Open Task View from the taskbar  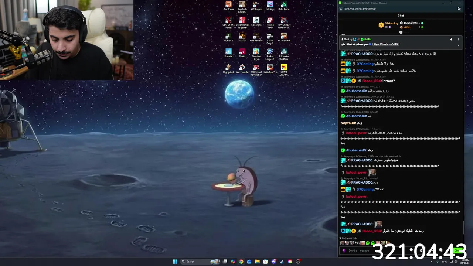click(225, 262)
